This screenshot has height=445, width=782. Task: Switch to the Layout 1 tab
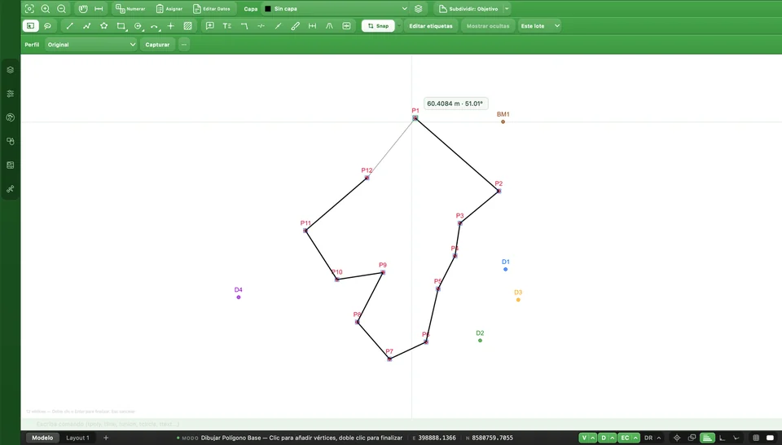pyautogui.click(x=78, y=438)
